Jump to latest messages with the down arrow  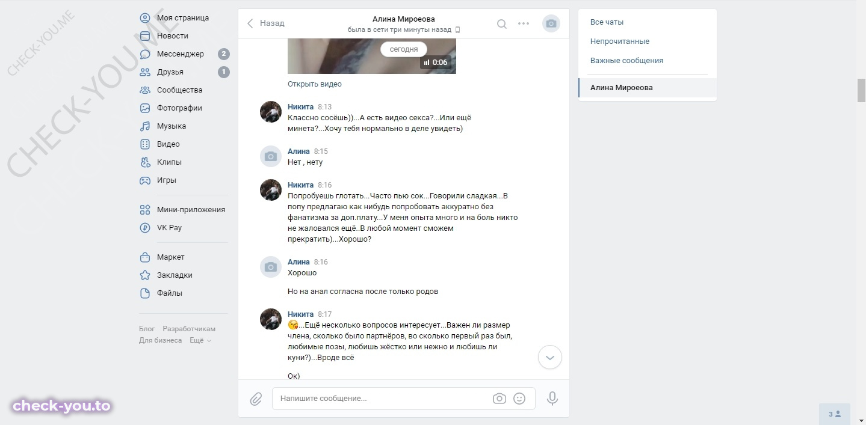tap(549, 357)
